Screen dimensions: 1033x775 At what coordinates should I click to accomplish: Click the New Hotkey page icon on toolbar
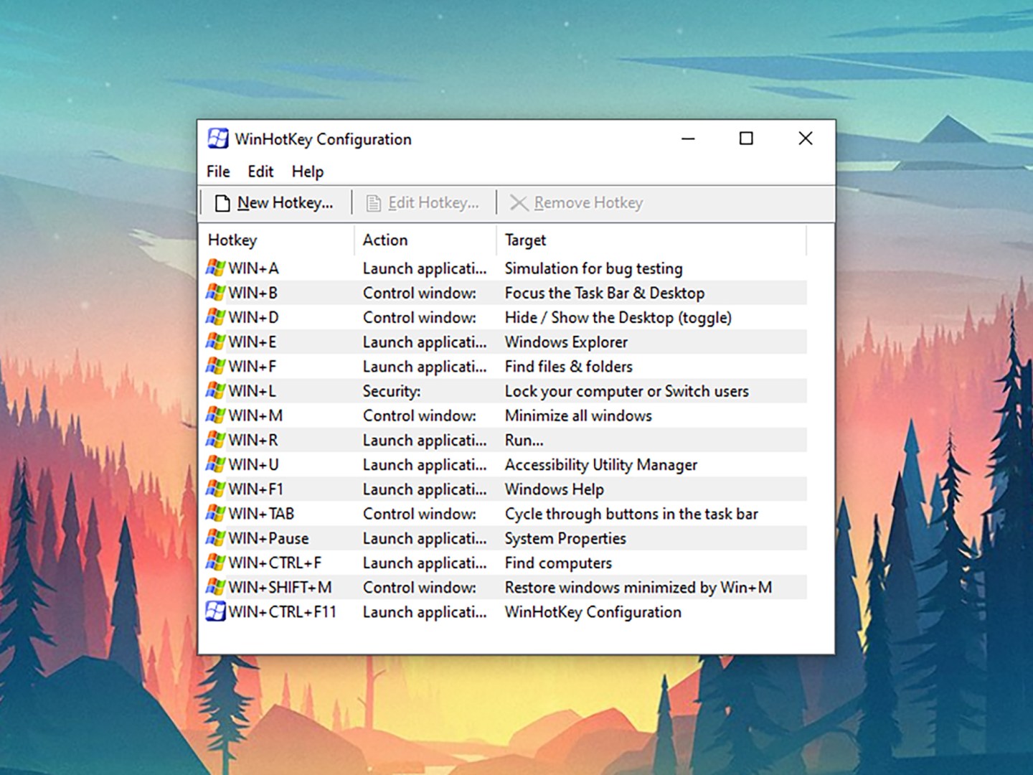tap(222, 202)
